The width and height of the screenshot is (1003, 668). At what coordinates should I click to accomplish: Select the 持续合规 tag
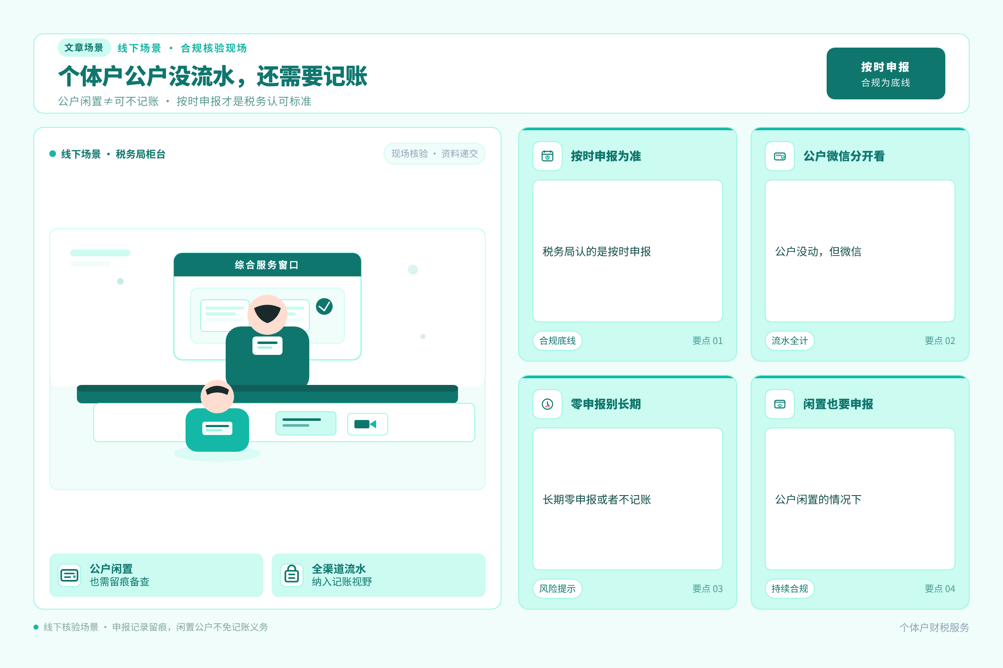coord(789,588)
